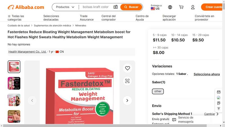Expand Cambiar shipping method chevron
The image size is (225, 127).
point(217,114)
